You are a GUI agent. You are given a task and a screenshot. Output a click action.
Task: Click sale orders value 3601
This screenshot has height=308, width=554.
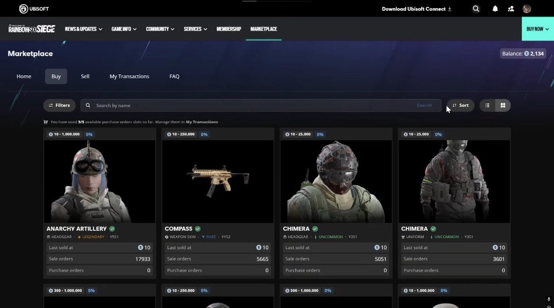[x=499, y=259]
